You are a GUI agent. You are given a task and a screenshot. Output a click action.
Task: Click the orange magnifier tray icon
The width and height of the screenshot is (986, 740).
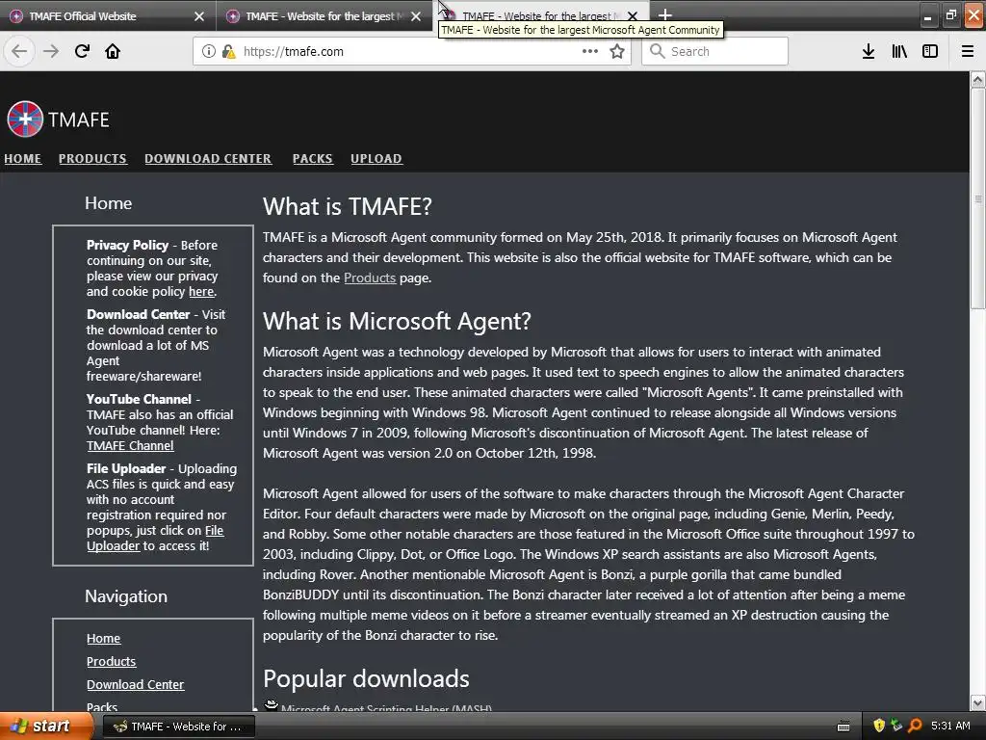point(915,726)
